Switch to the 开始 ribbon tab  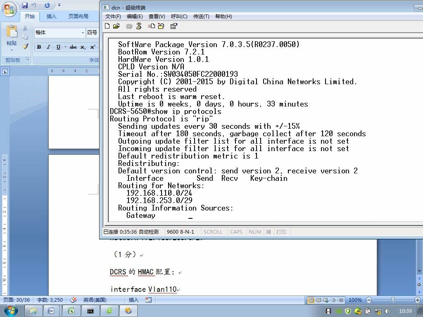pyautogui.click(x=30, y=17)
